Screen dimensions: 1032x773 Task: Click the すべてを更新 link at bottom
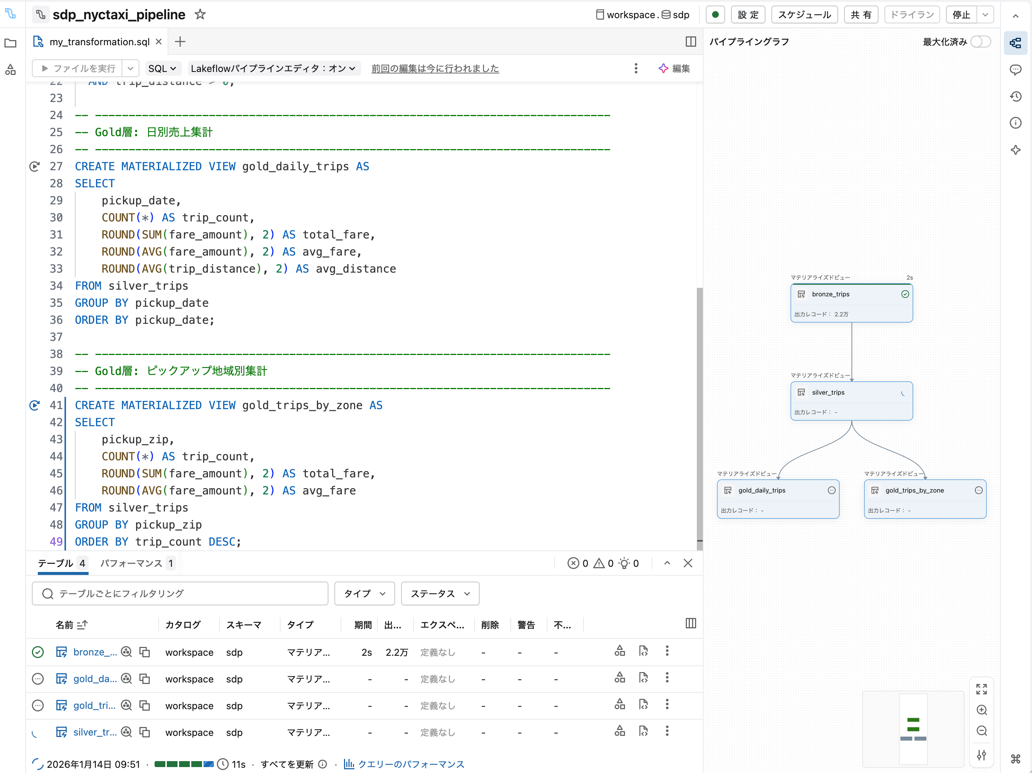[287, 764]
